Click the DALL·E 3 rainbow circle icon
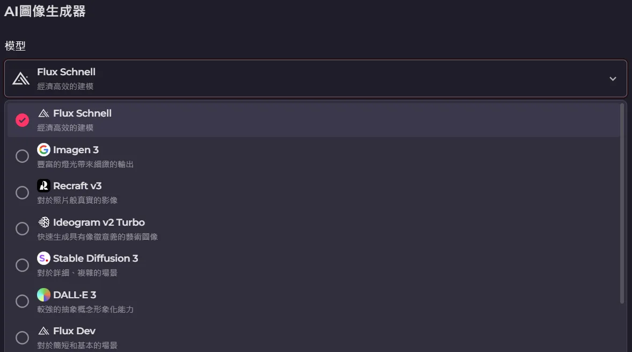Viewport: 632px width, 352px height. click(x=43, y=294)
